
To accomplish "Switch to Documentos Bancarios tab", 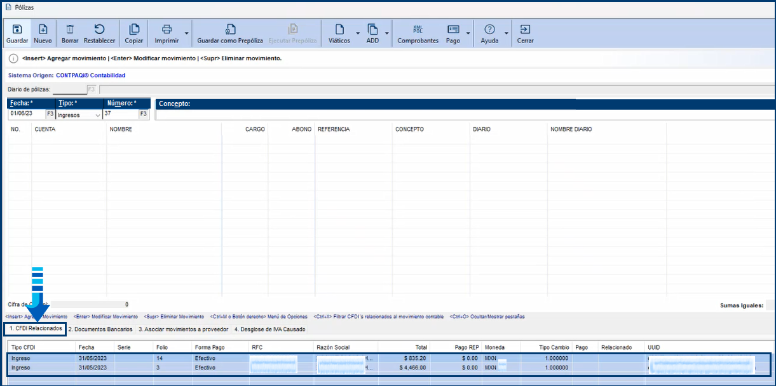I will point(100,329).
